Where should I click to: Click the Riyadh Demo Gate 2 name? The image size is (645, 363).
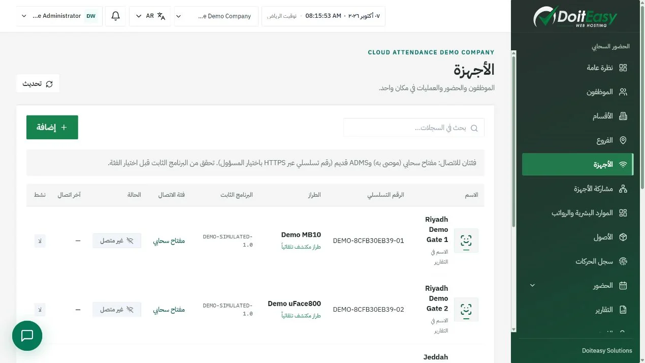point(437,298)
